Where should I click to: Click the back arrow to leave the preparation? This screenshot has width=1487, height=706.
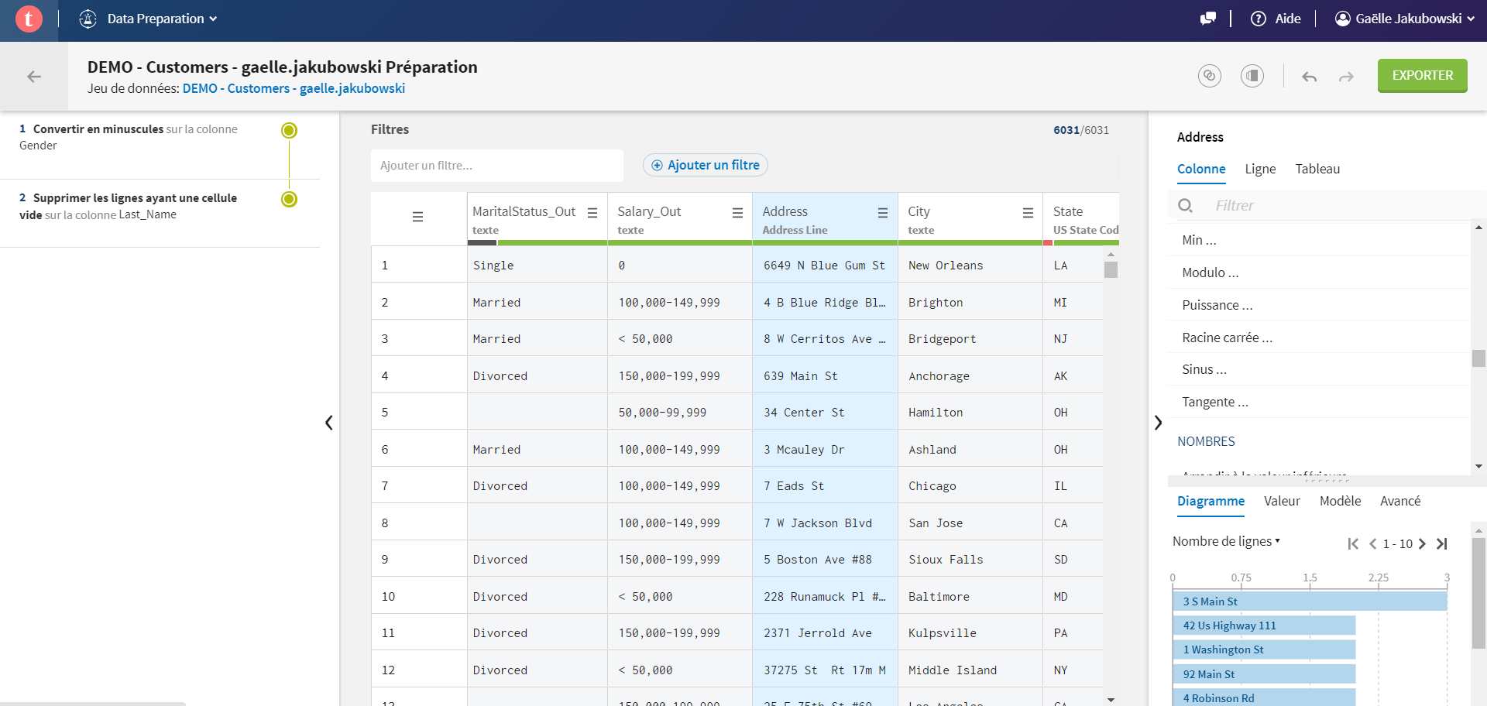pyautogui.click(x=33, y=77)
